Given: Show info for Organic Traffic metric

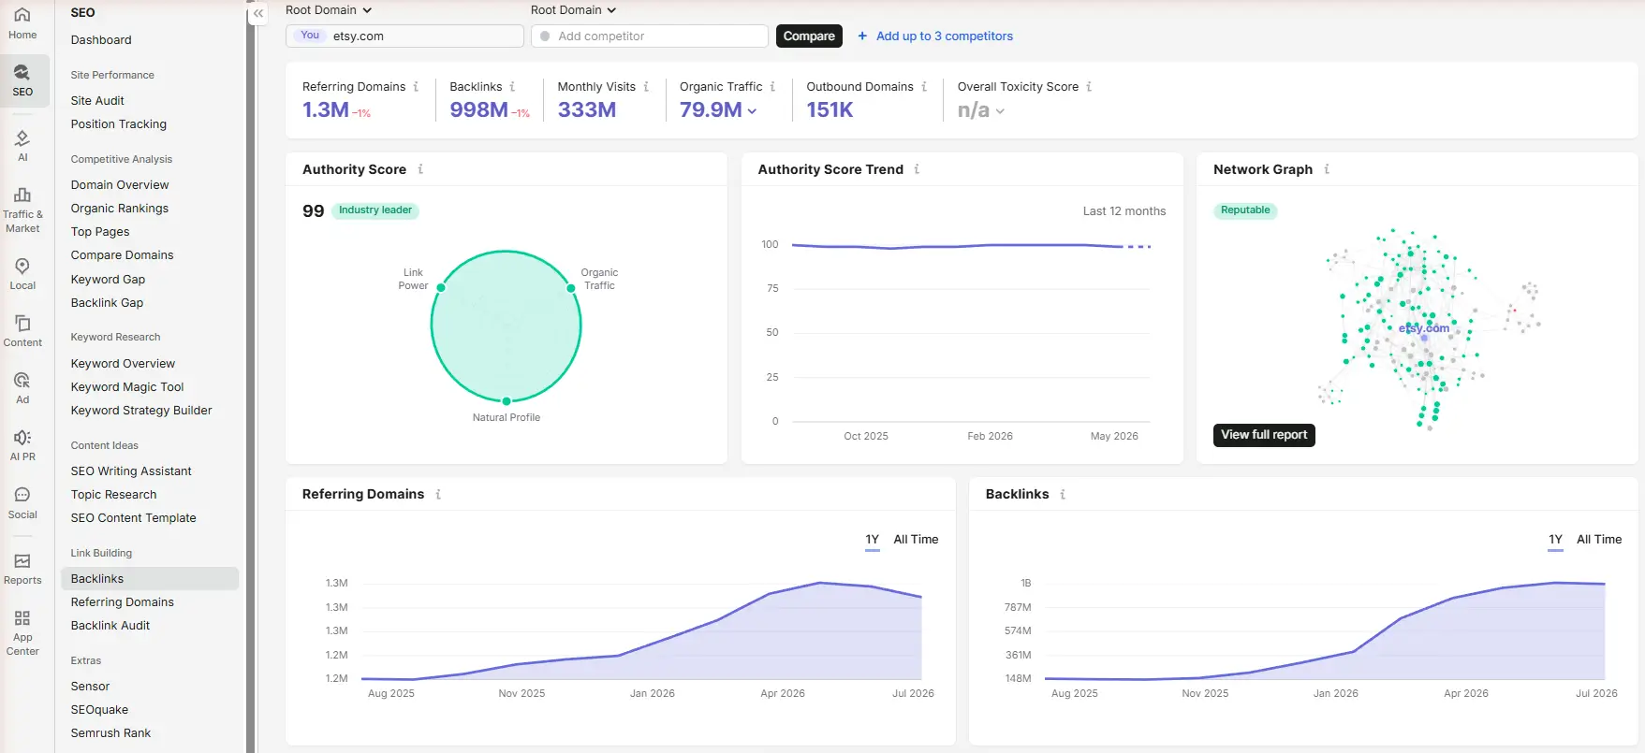Looking at the screenshot, I should tap(772, 86).
